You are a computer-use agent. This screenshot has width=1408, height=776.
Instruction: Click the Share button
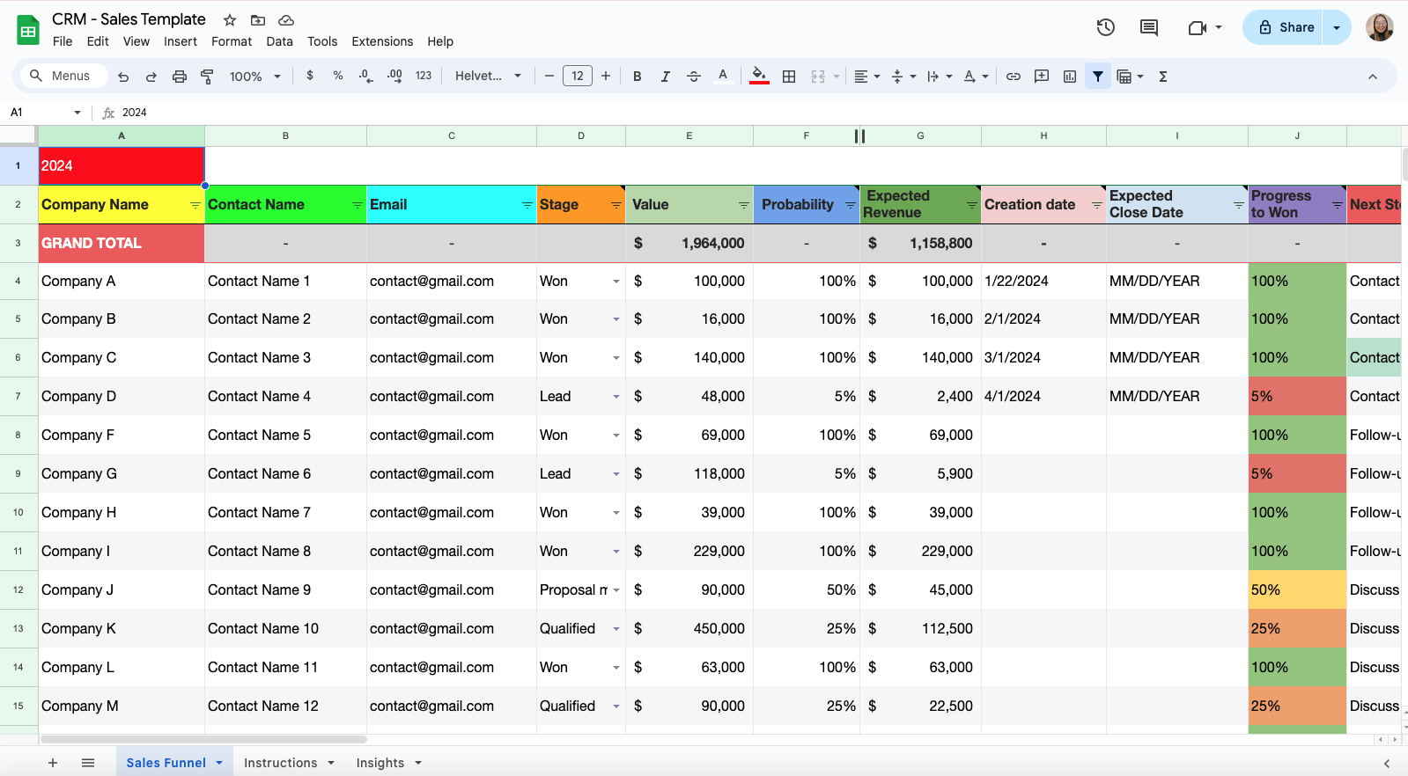(x=1286, y=27)
